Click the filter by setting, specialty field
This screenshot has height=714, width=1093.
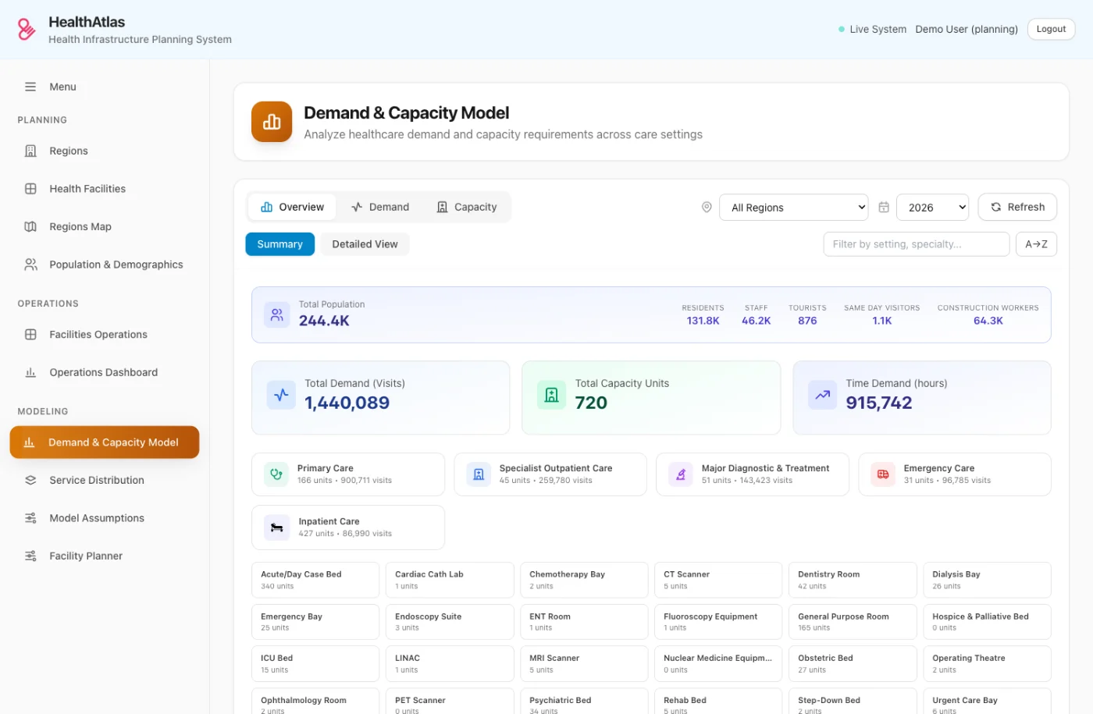(x=917, y=244)
